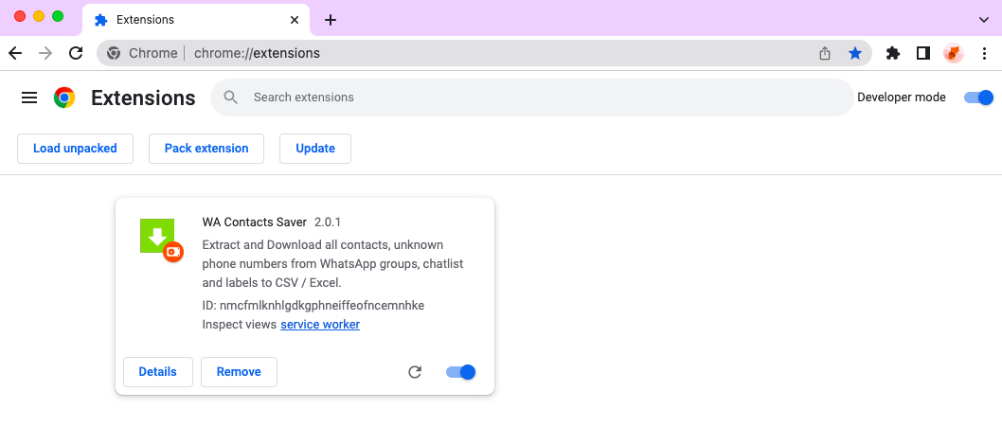Disable Developer mode toggle

pyautogui.click(x=978, y=98)
